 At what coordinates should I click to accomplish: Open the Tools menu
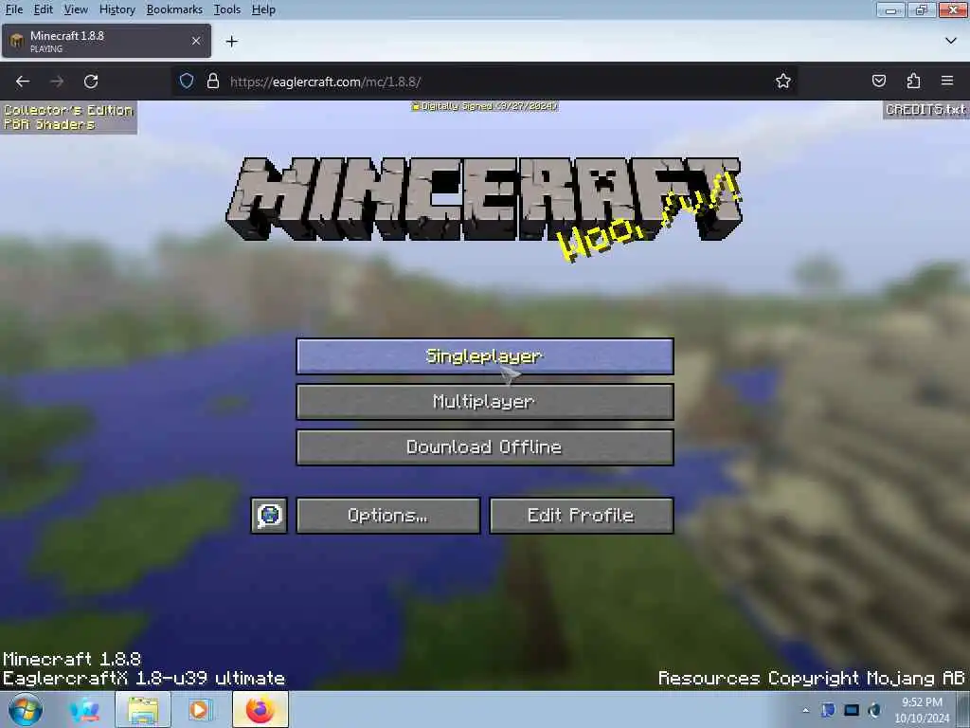point(227,9)
